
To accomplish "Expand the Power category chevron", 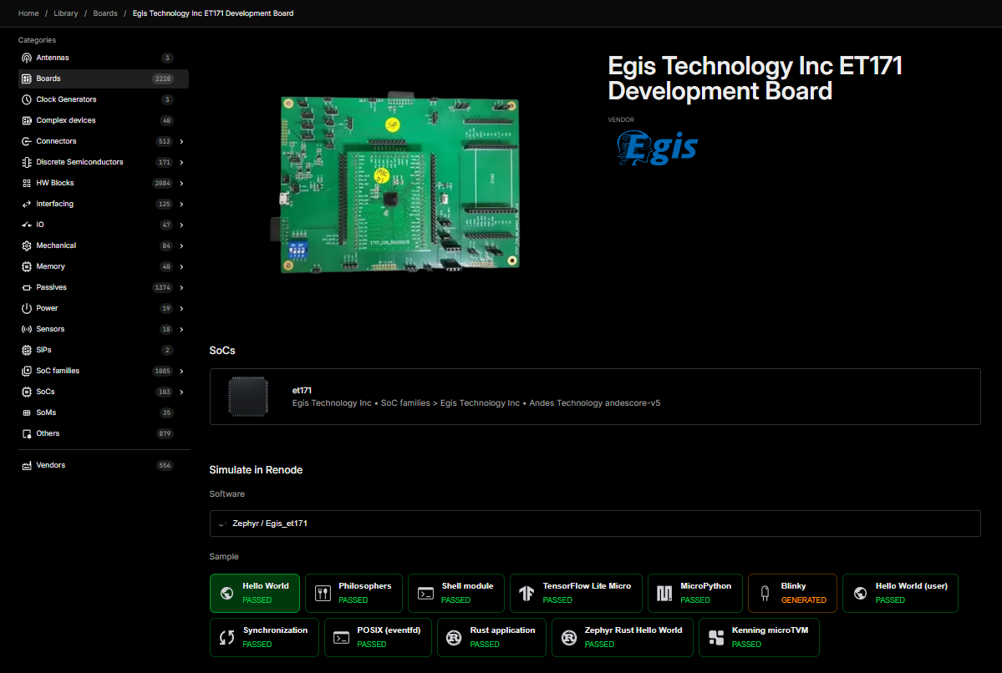I will point(181,308).
